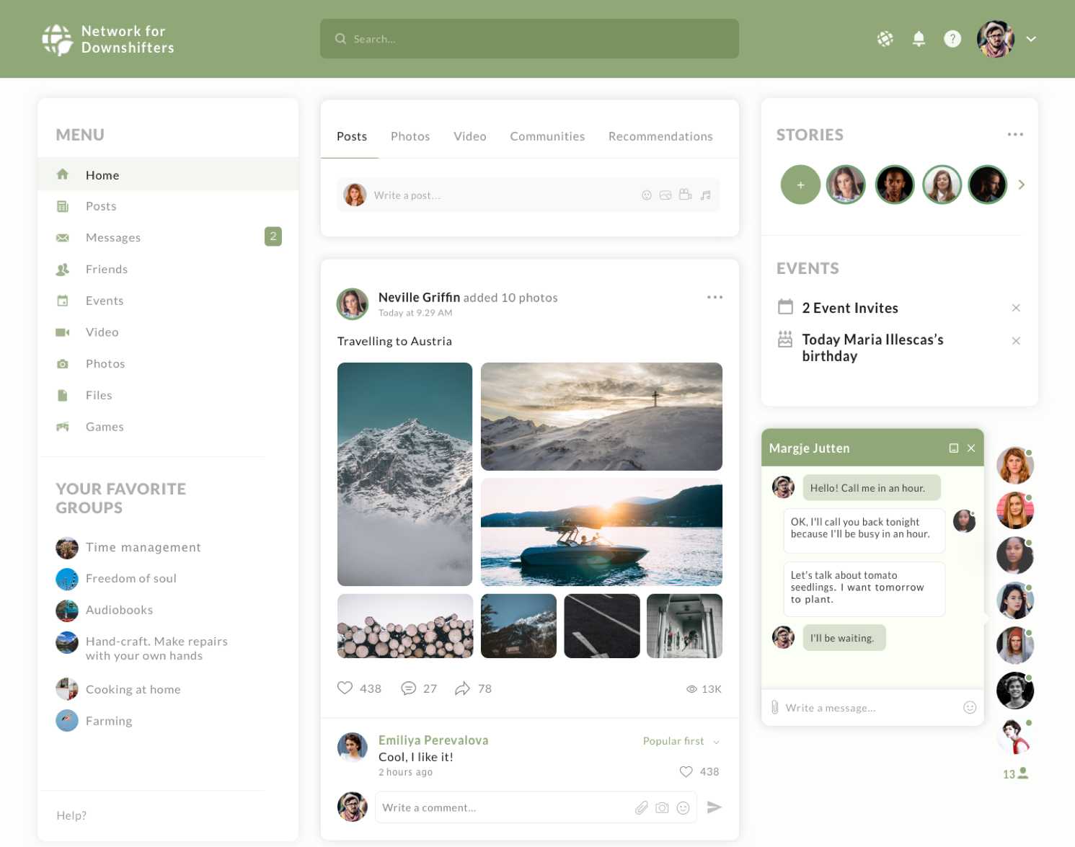1075x847 pixels.
Task: Click the heart like icon on Neville's post
Action: tap(345, 688)
